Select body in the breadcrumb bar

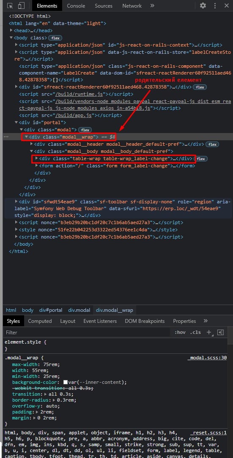[x=28, y=310]
